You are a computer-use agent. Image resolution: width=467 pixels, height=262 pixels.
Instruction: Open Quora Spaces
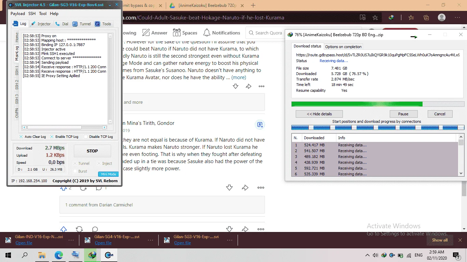[185, 33]
